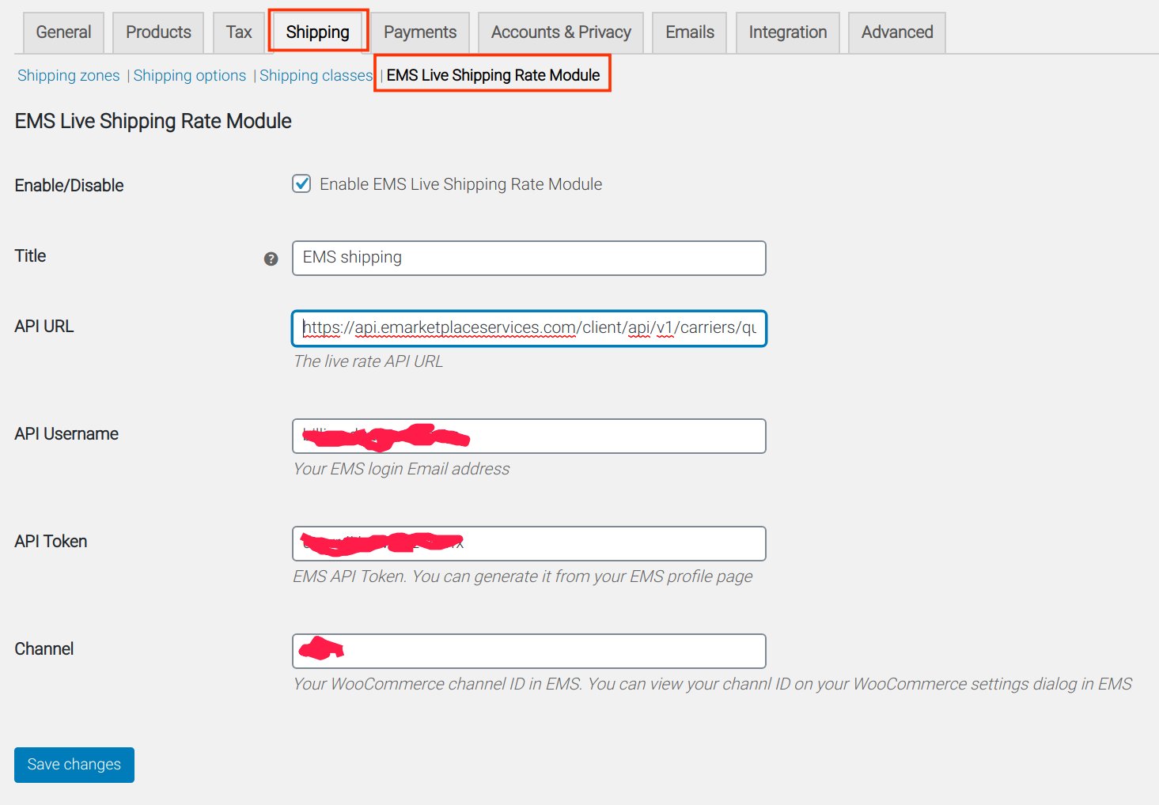Click into the API URL field
Screen dimensions: 1159x805
529,328
